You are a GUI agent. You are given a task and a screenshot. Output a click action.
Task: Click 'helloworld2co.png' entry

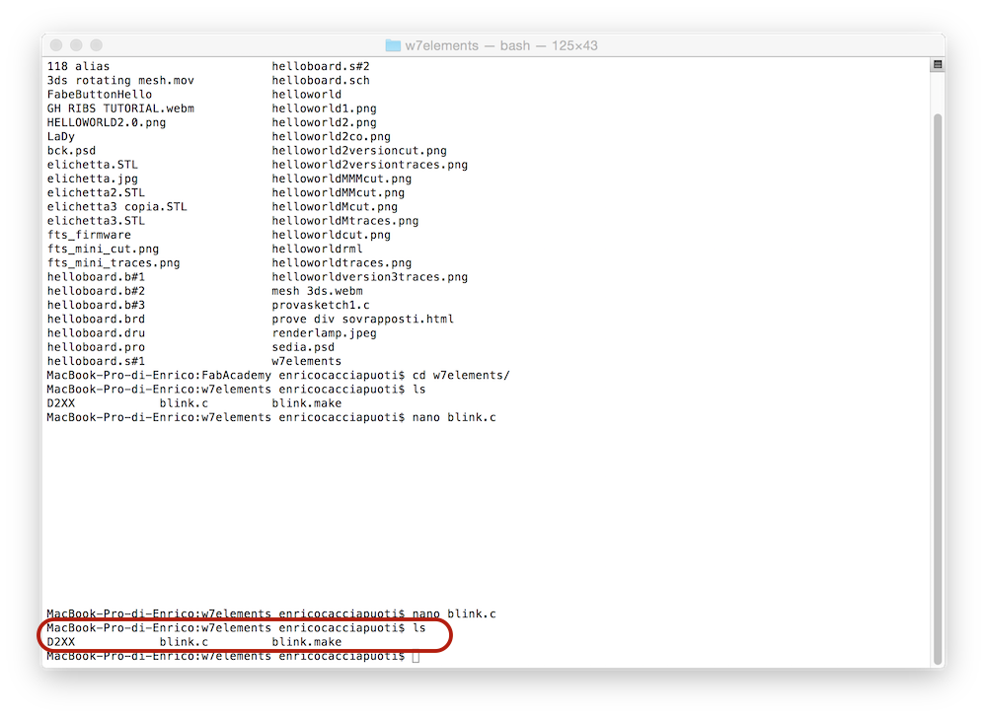pos(331,136)
